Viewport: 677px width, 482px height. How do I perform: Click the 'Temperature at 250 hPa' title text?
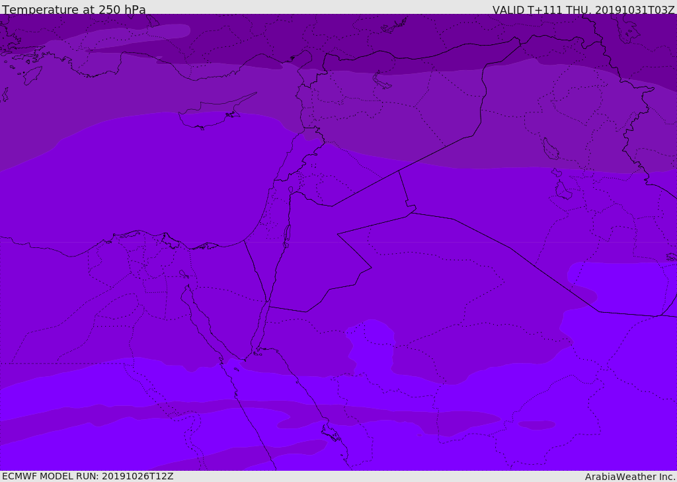point(74,9)
